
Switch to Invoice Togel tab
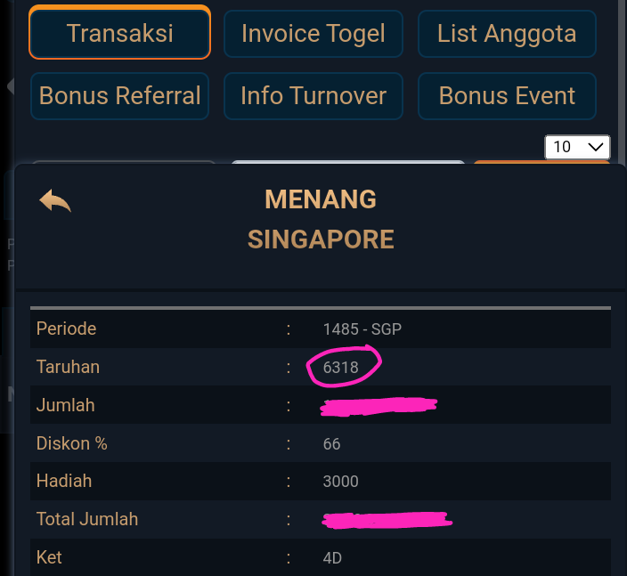coord(313,34)
